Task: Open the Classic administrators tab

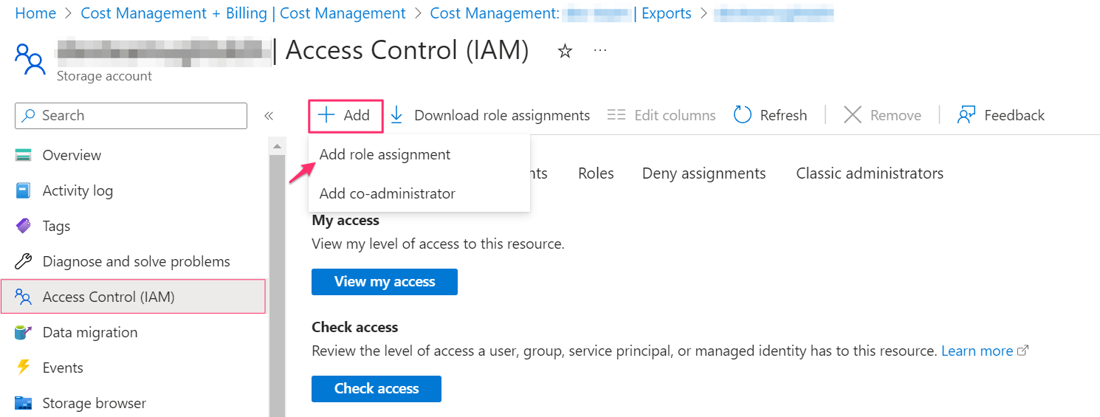Action: [x=869, y=173]
